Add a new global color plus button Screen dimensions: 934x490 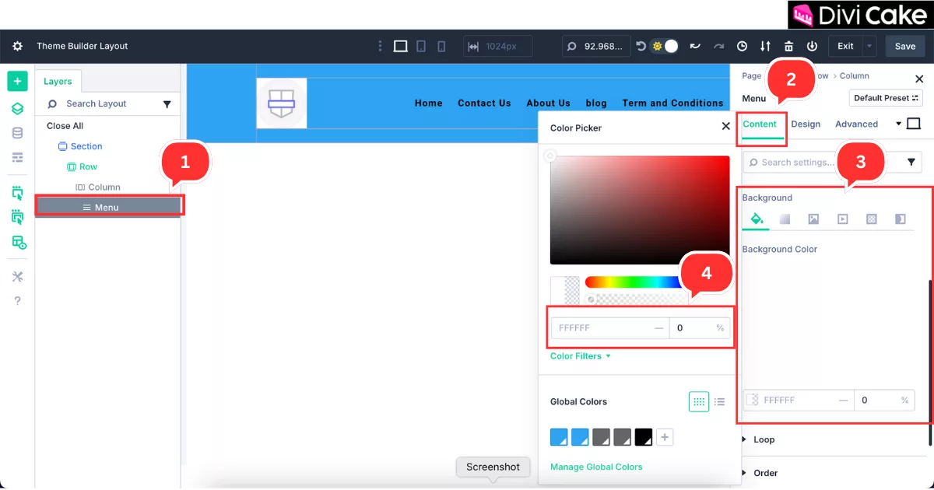tap(665, 437)
